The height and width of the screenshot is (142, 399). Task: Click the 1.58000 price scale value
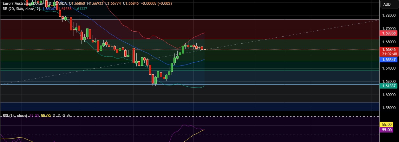click(x=388, y=108)
